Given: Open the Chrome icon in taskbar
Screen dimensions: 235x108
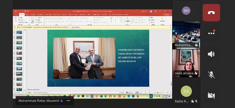Looking at the screenshot, I should [105, 96].
